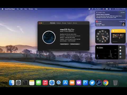Click the 1h 59m usage total

tap(100, 48)
